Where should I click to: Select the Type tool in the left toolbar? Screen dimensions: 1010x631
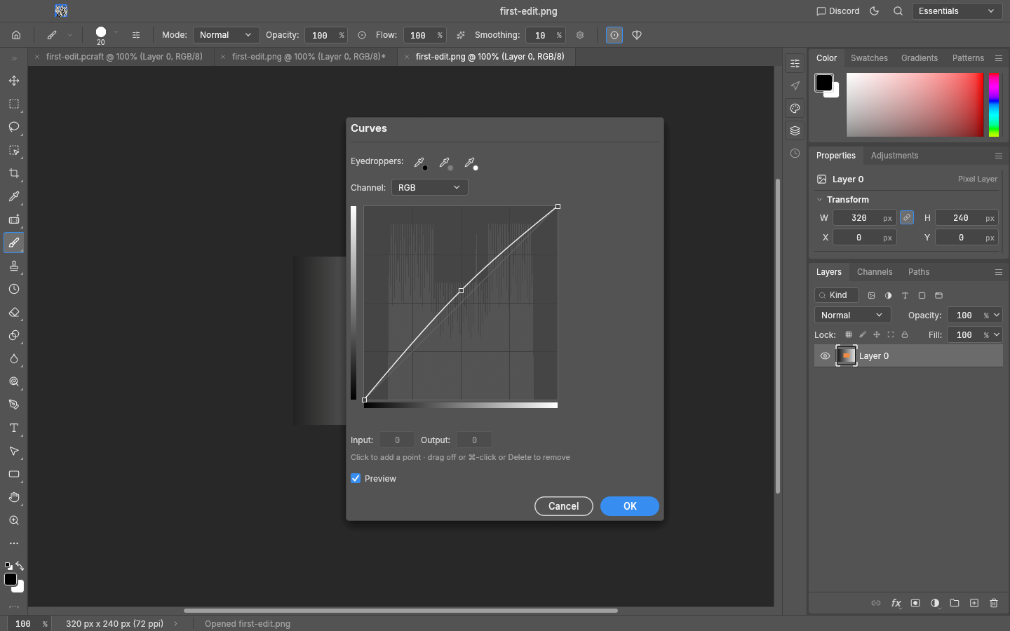(x=14, y=428)
